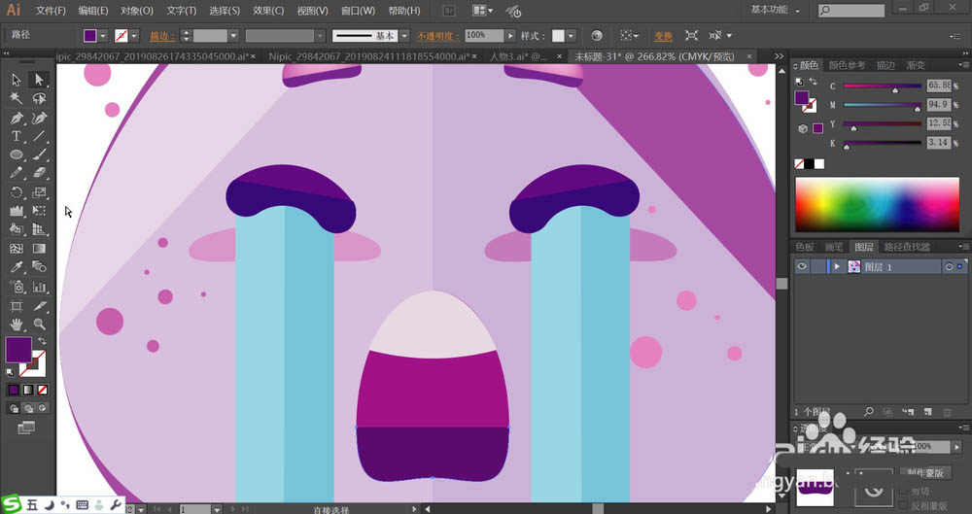The width and height of the screenshot is (972, 514).
Task: Toggle the 剪切 checkbox
Action: [906, 493]
